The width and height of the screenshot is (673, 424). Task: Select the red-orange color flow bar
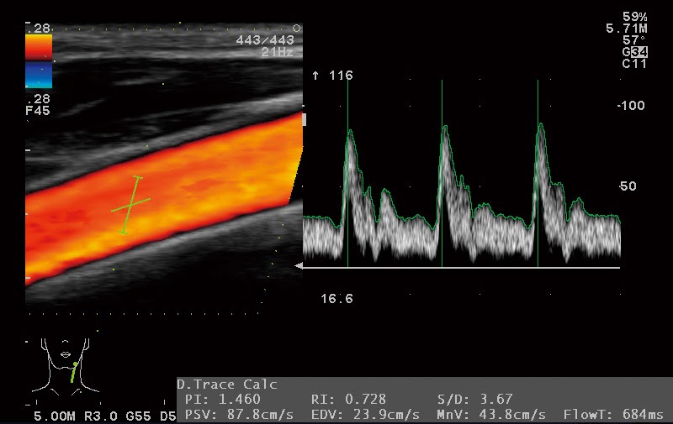tap(39, 47)
